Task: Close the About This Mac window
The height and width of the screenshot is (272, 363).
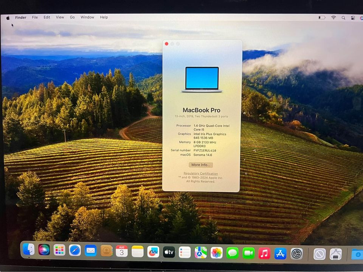Action: [166, 44]
